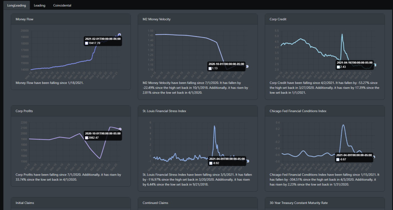Open the Coincidental tab
The image size is (393, 210).
pyautogui.click(x=62, y=5)
